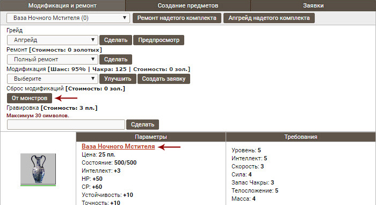Open the Выберите modification dropdown
Viewport: 376px width, 205px height.
(x=53, y=79)
